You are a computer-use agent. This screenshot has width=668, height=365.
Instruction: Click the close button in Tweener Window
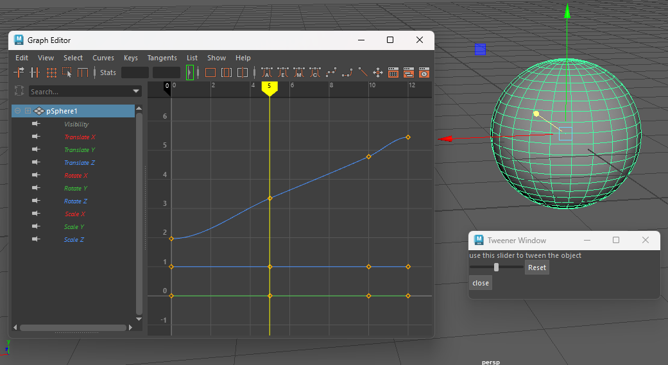(481, 283)
